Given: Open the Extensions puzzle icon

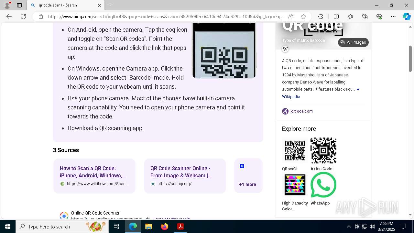Looking at the screenshot, I should click(x=321, y=17).
